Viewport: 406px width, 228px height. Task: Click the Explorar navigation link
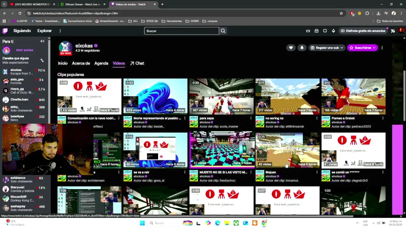(45, 31)
